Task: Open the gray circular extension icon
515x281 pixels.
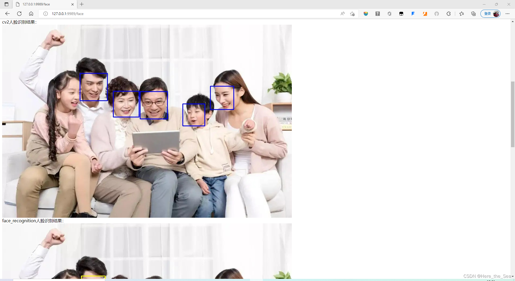Action: (437, 14)
